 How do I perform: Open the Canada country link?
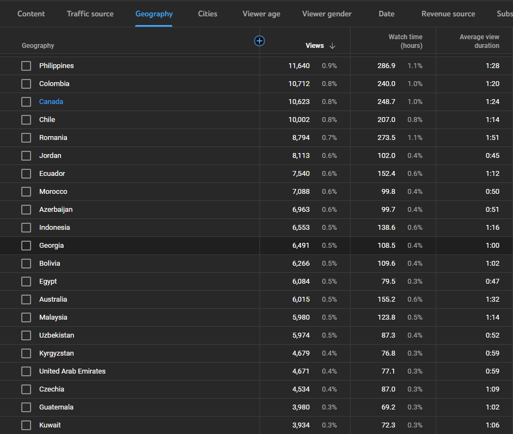click(x=51, y=102)
